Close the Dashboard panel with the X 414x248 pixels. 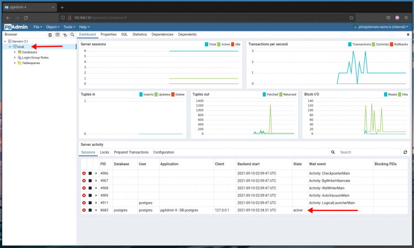point(408,35)
